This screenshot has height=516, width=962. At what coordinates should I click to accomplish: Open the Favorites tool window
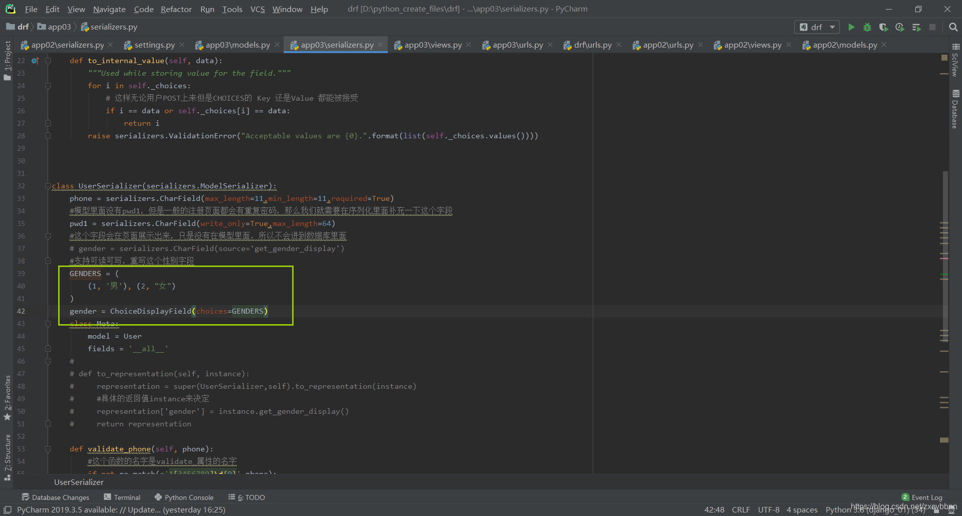7,398
